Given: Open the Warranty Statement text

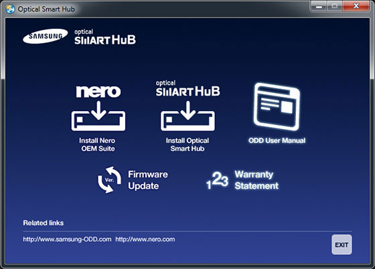Looking at the screenshot, I should coord(256,180).
